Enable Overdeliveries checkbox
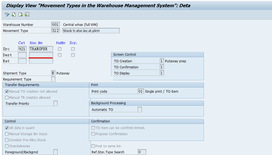This screenshot has height=155, width=272. tap(7, 146)
